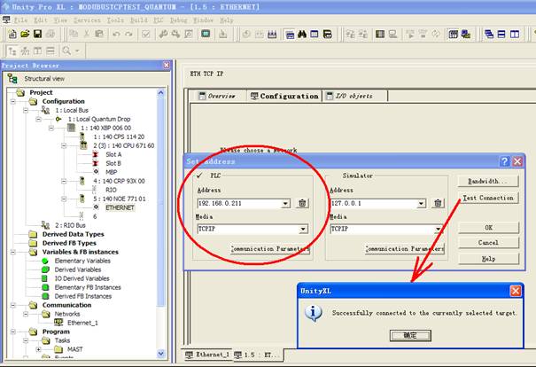
Task: Collapse the Variables & FB instances node
Action: pyautogui.click(x=12, y=251)
